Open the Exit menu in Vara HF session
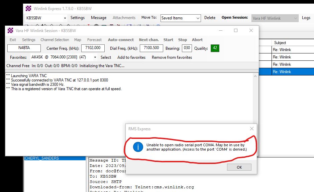The image size is (314, 192). [13, 40]
